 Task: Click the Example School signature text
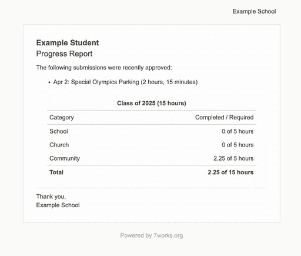[58, 205]
